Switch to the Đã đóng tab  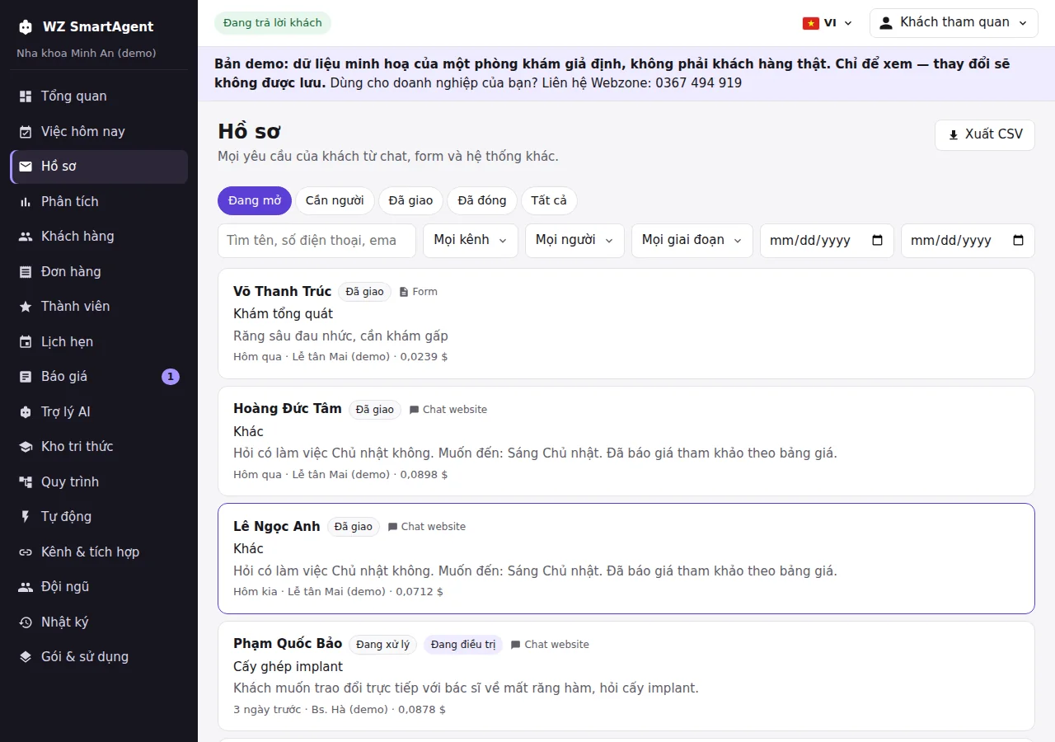tap(482, 200)
